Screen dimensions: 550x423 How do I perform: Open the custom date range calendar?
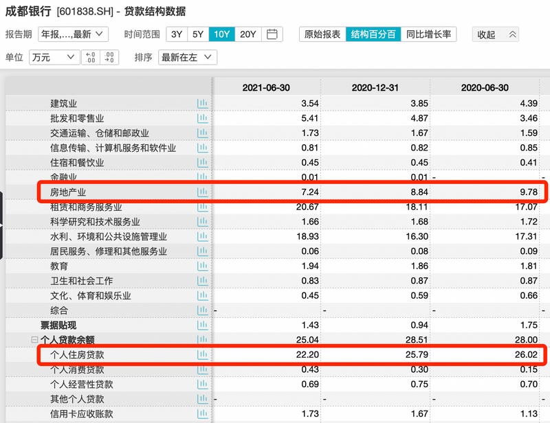tap(272, 34)
